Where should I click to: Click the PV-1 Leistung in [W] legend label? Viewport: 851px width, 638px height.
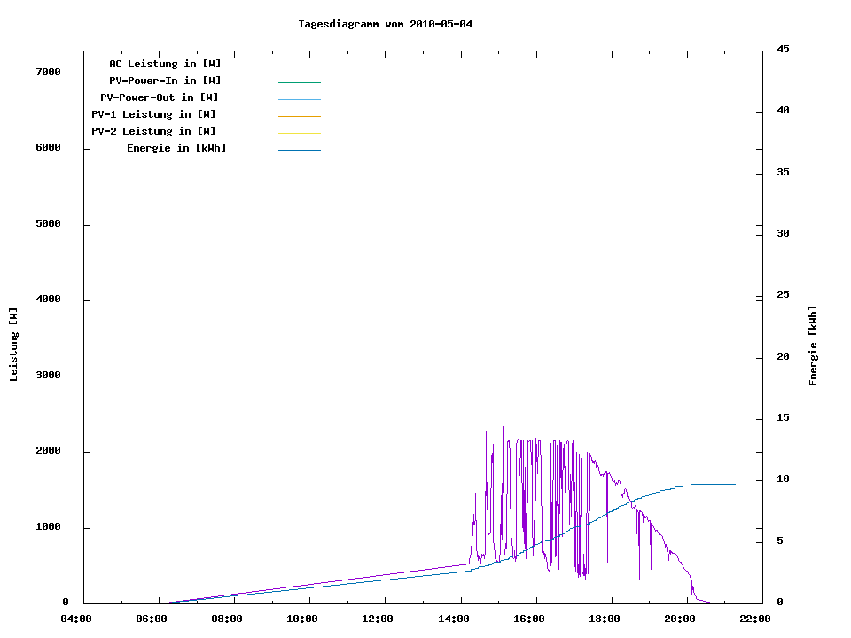[x=153, y=114]
